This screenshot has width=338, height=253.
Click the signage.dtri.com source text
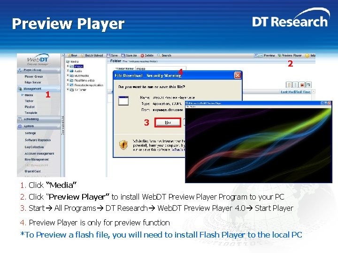(x=168, y=110)
